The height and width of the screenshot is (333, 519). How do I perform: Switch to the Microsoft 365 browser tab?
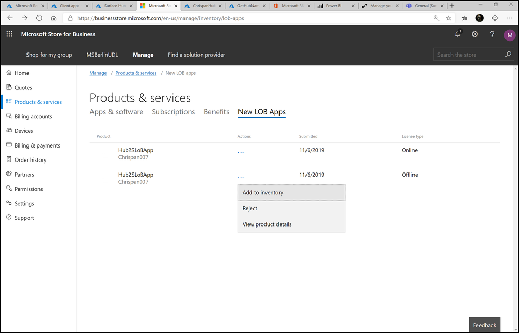(x=292, y=6)
